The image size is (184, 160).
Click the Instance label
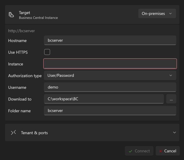[15, 64]
